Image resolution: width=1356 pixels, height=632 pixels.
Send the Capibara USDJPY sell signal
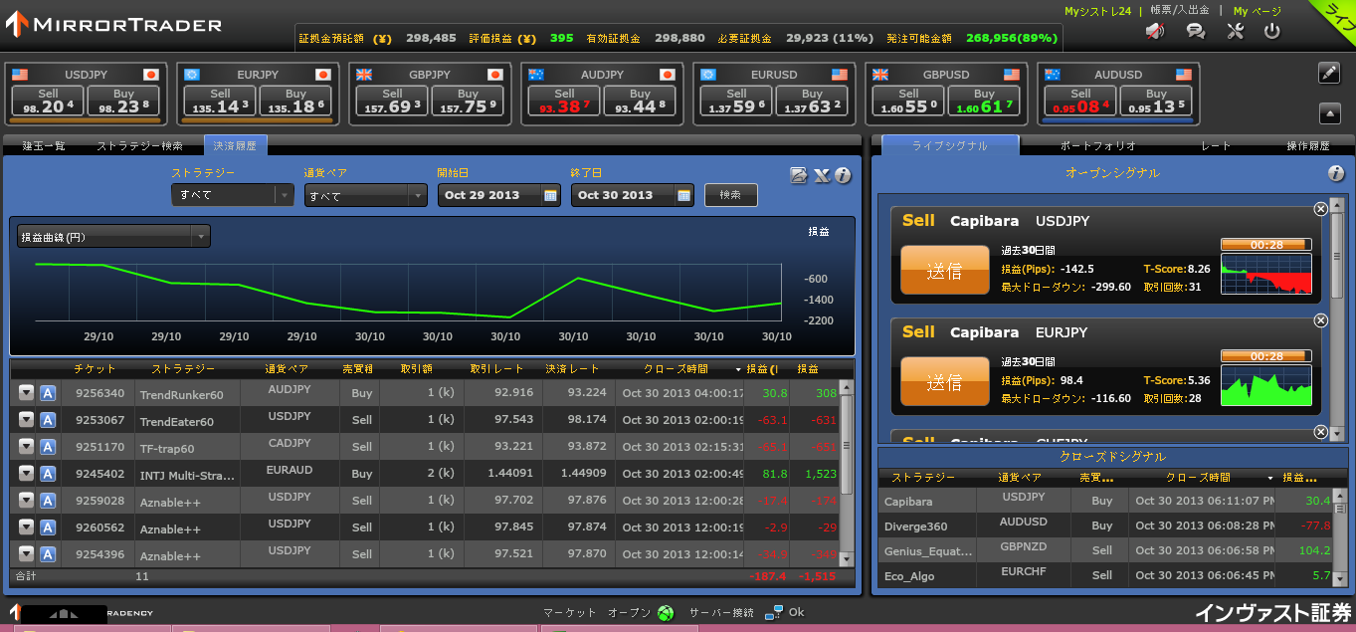[x=944, y=271]
